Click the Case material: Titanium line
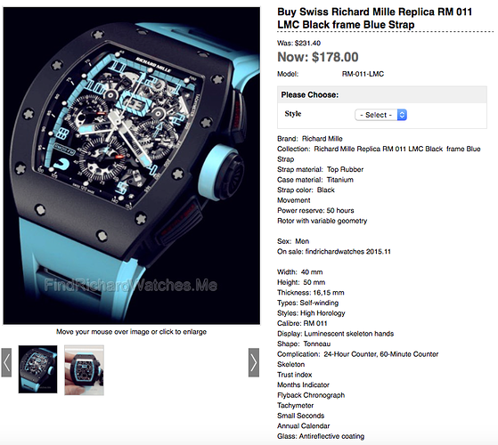 (315, 180)
